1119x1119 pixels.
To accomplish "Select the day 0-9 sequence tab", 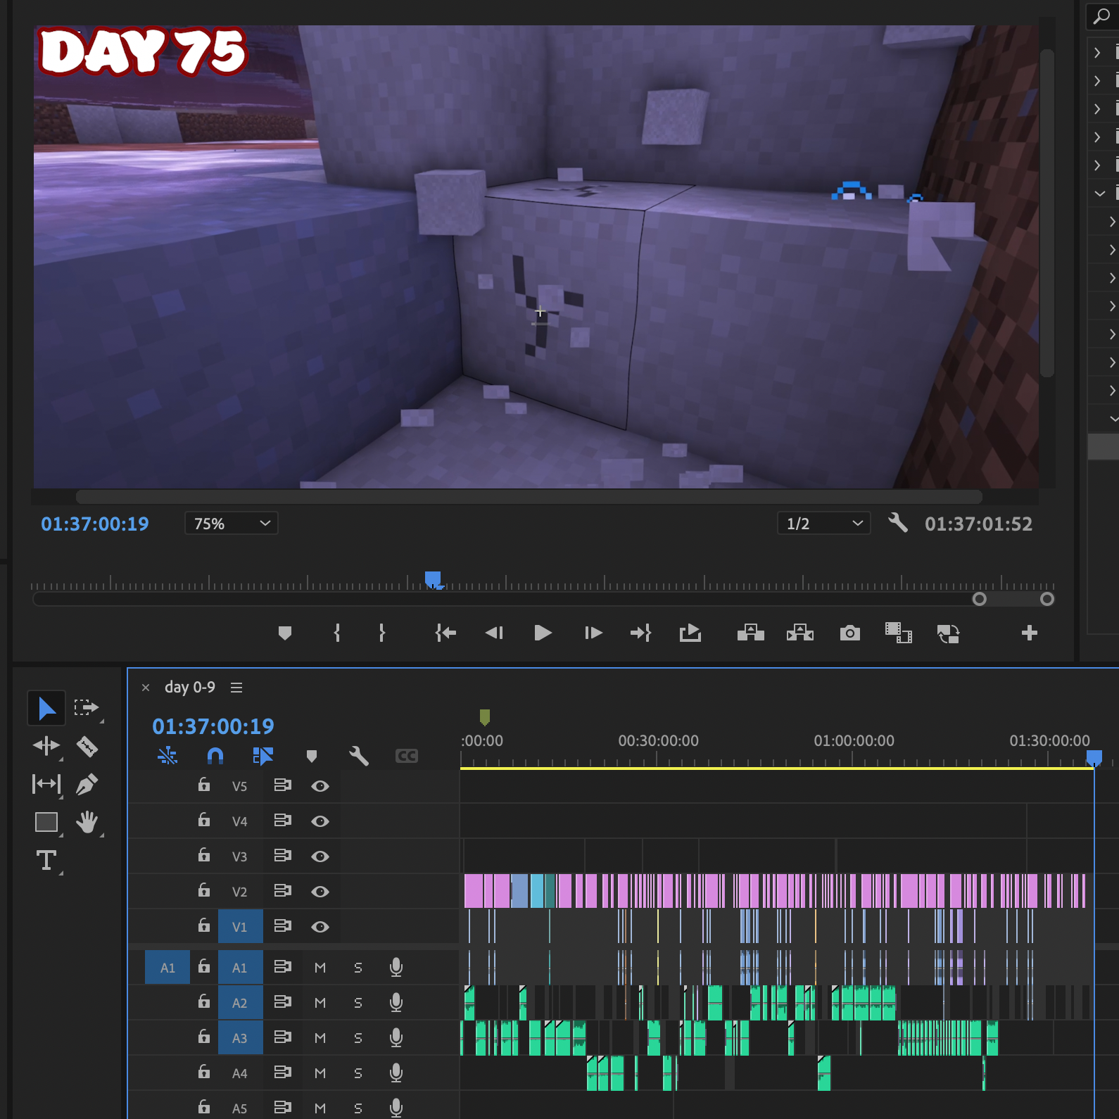I will [x=190, y=687].
